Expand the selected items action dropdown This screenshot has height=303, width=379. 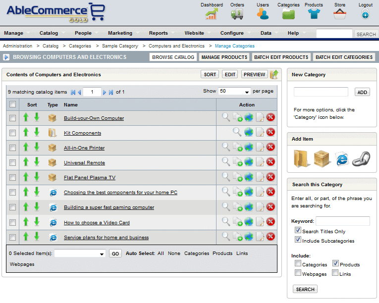point(80,253)
